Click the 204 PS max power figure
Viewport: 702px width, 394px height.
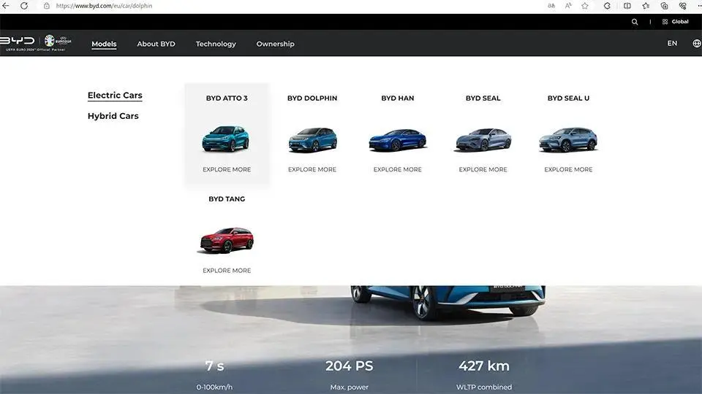pos(350,366)
